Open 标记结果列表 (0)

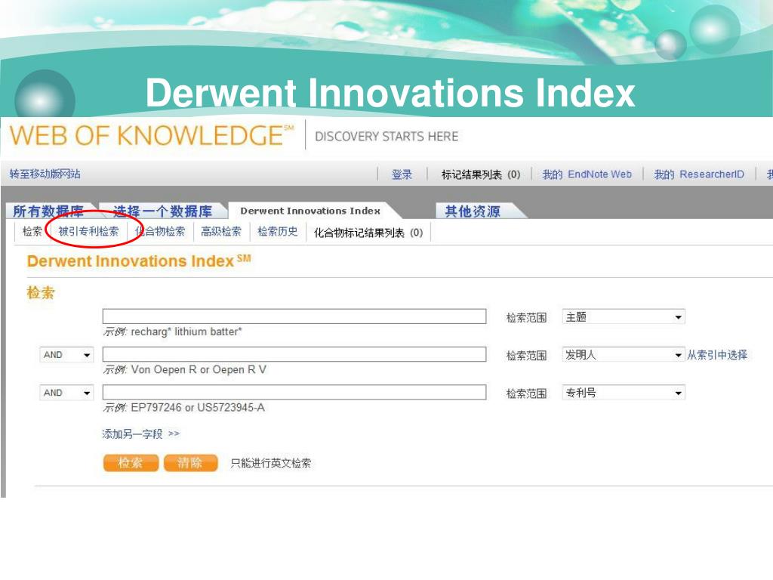pyautogui.click(x=481, y=174)
